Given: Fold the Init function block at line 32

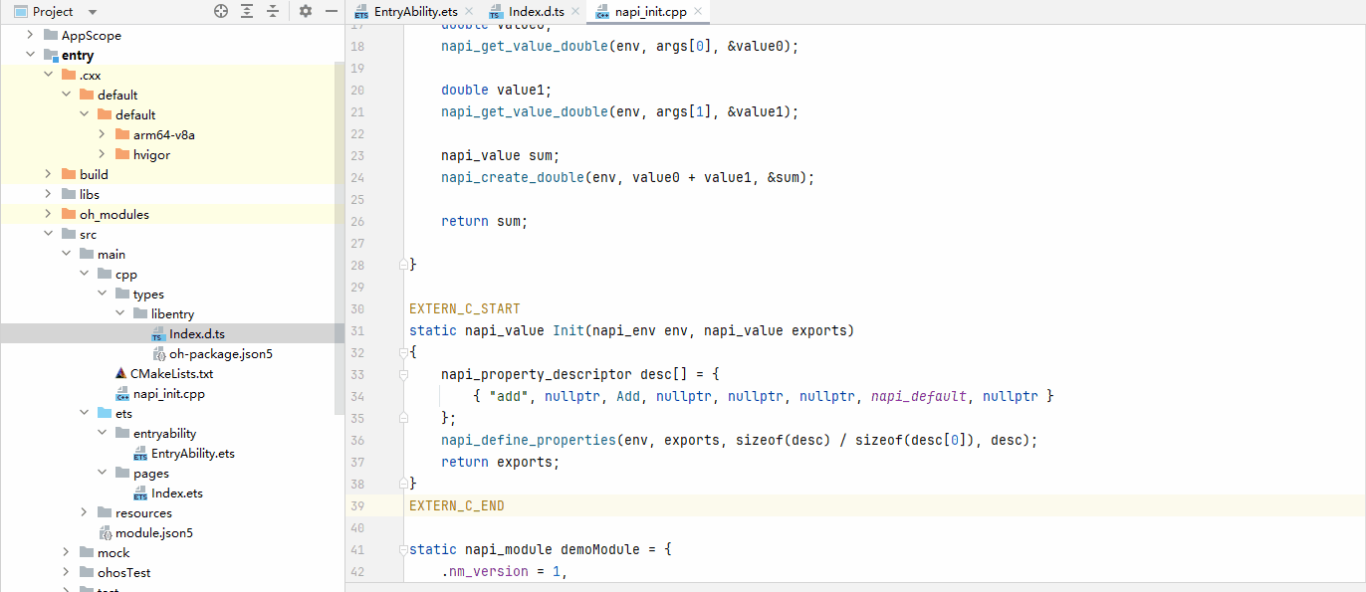Looking at the screenshot, I should tap(403, 352).
